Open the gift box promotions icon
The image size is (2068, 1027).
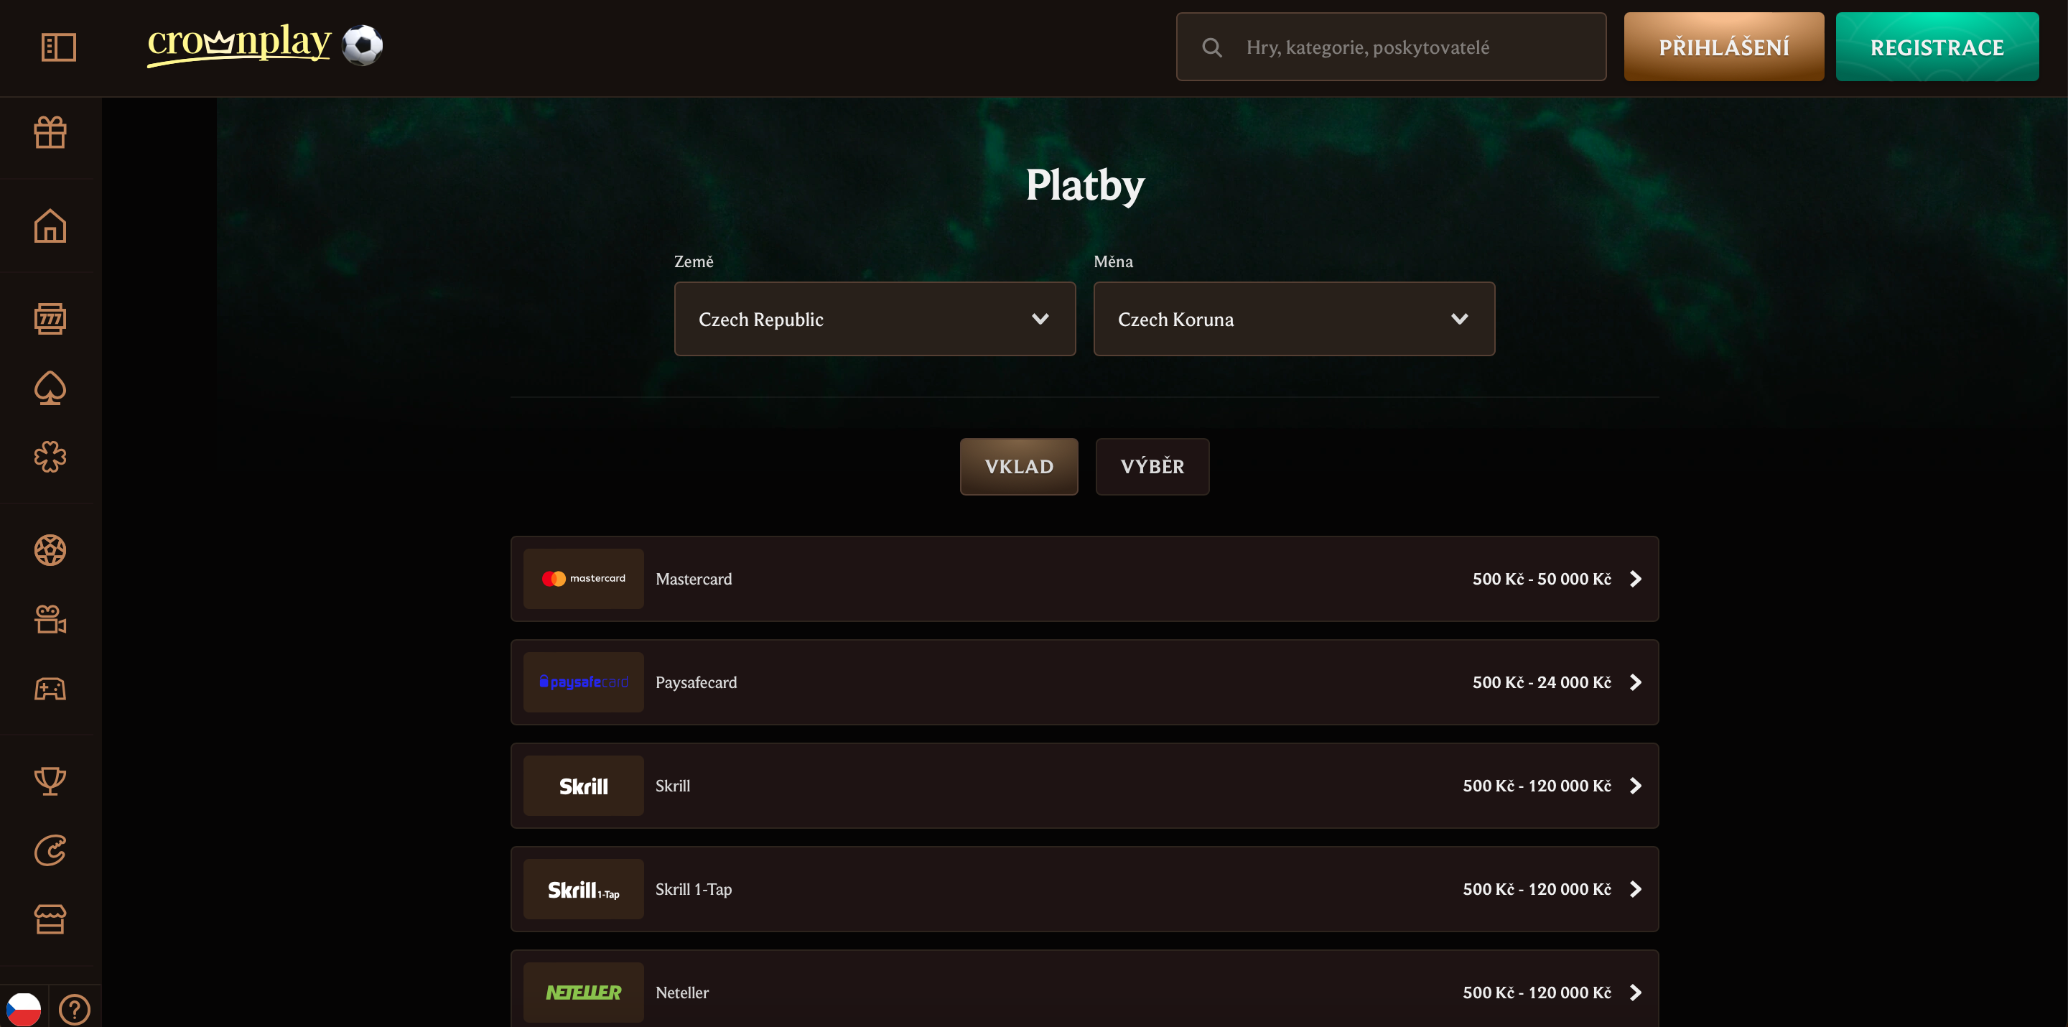50,132
